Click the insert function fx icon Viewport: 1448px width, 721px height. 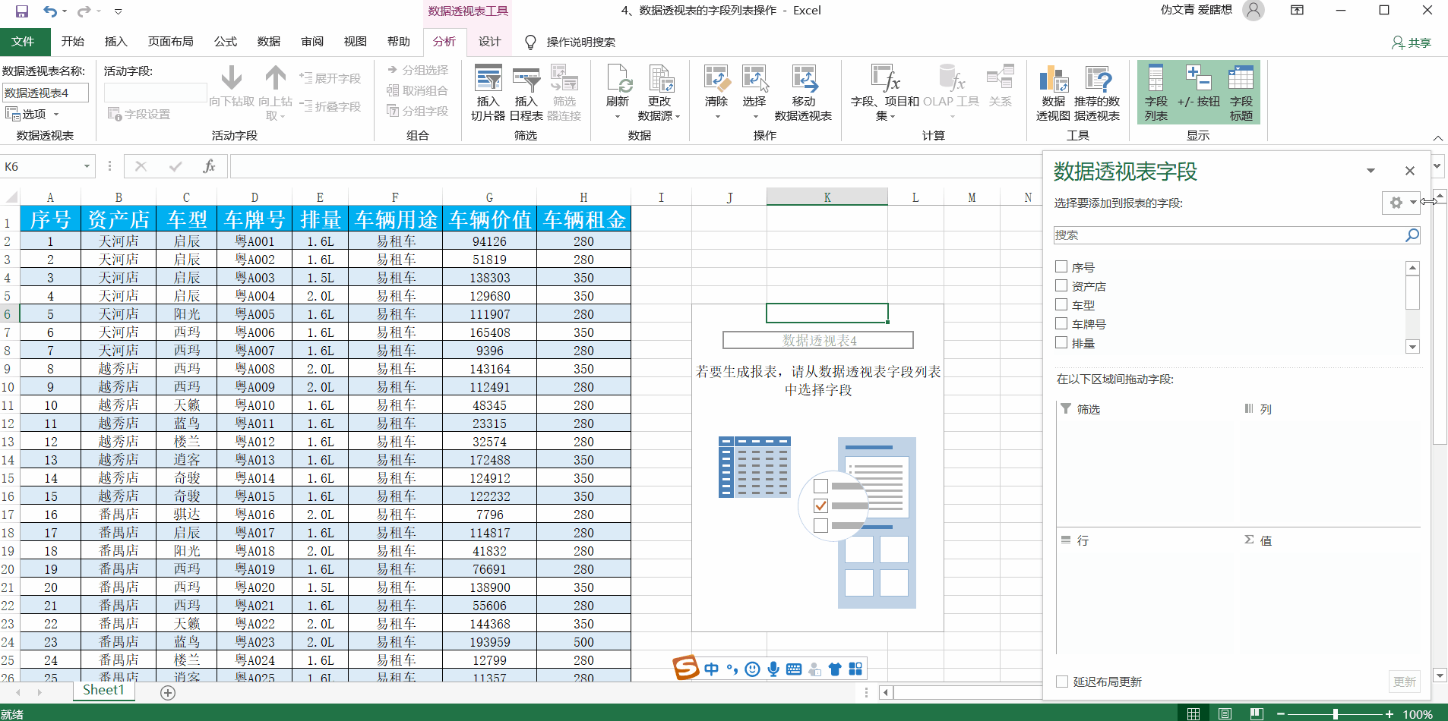(209, 166)
